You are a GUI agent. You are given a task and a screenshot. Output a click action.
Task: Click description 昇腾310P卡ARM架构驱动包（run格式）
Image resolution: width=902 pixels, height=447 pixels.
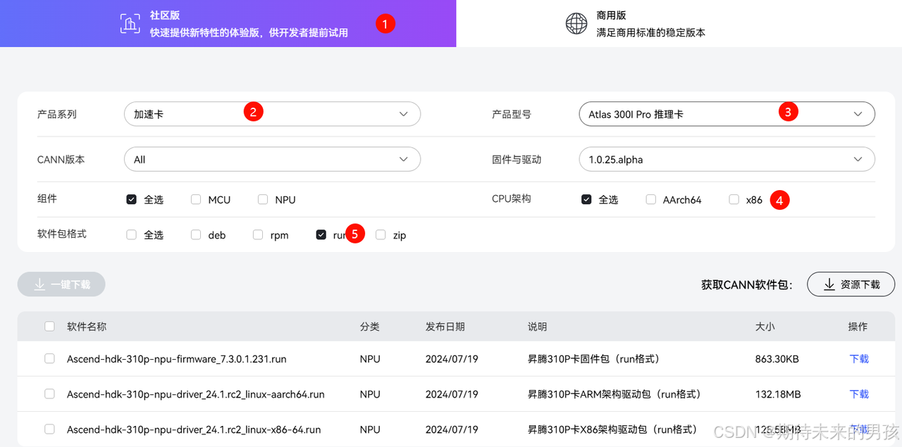[614, 394]
